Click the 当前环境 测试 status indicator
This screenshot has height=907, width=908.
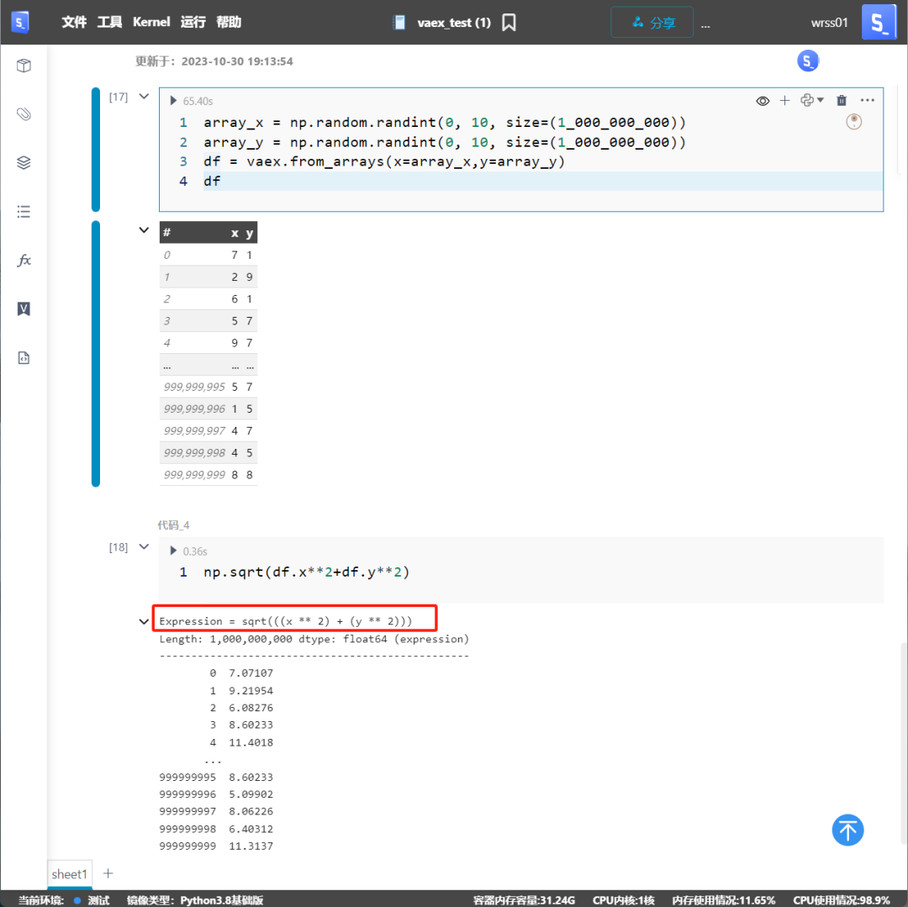click(x=64, y=900)
